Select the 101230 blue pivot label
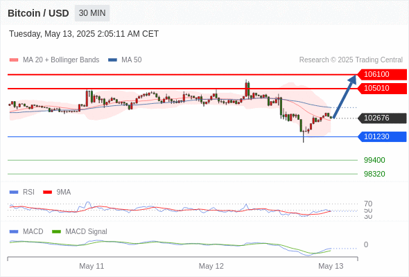 [382, 136]
